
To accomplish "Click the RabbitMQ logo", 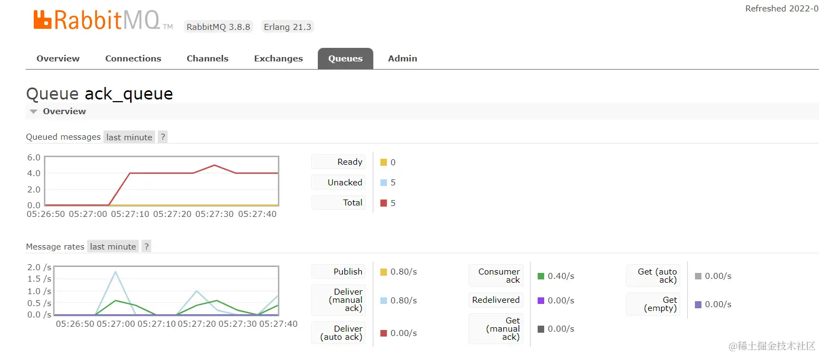I will pos(103,20).
